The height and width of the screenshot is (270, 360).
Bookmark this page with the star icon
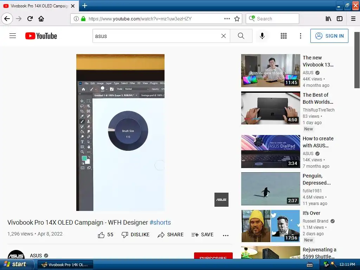[x=237, y=19]
